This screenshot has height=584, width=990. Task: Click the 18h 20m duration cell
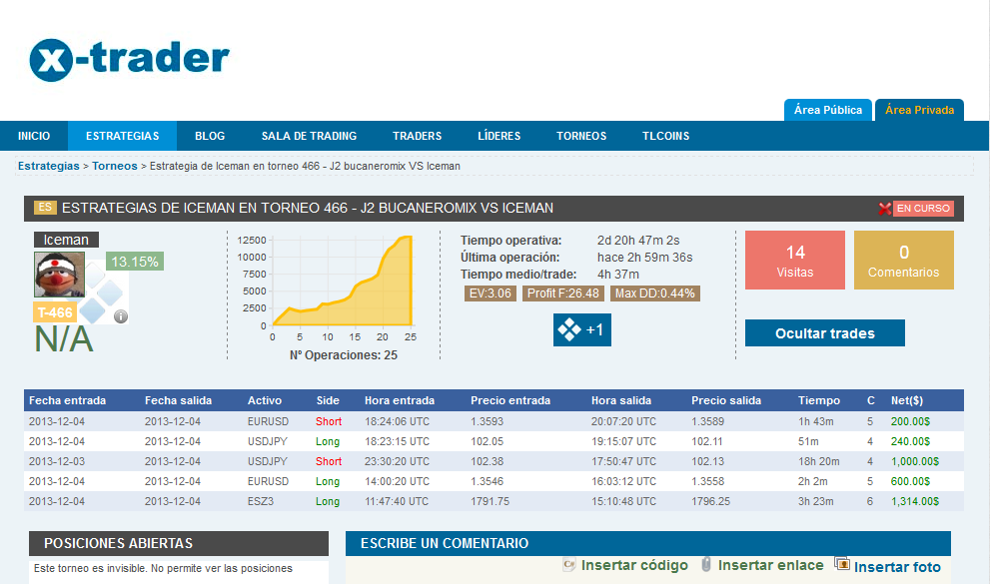[819, 461]
